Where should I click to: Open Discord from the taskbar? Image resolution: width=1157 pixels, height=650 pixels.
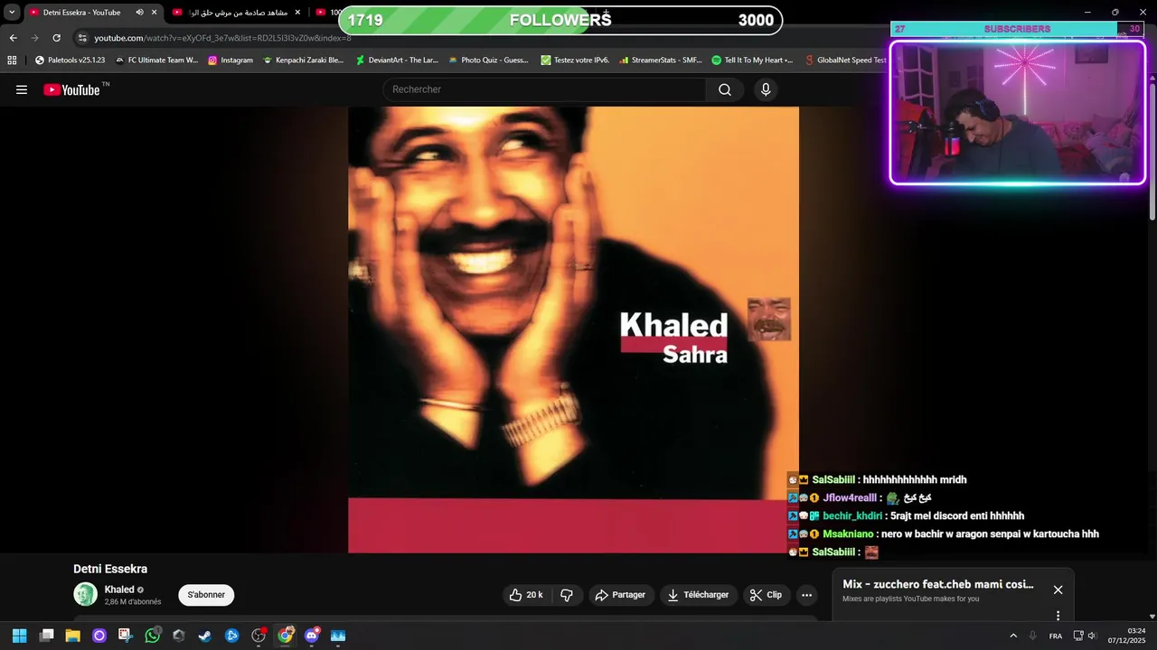coord(312,636)
